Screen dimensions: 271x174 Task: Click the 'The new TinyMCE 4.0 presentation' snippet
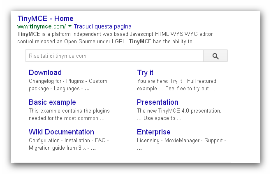(179, 114)
